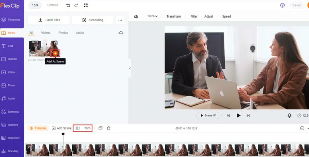The width and height of the screenshot is (309, 157).
Task: Open cloud storage icon in media panel
Action: coord(121,32)
